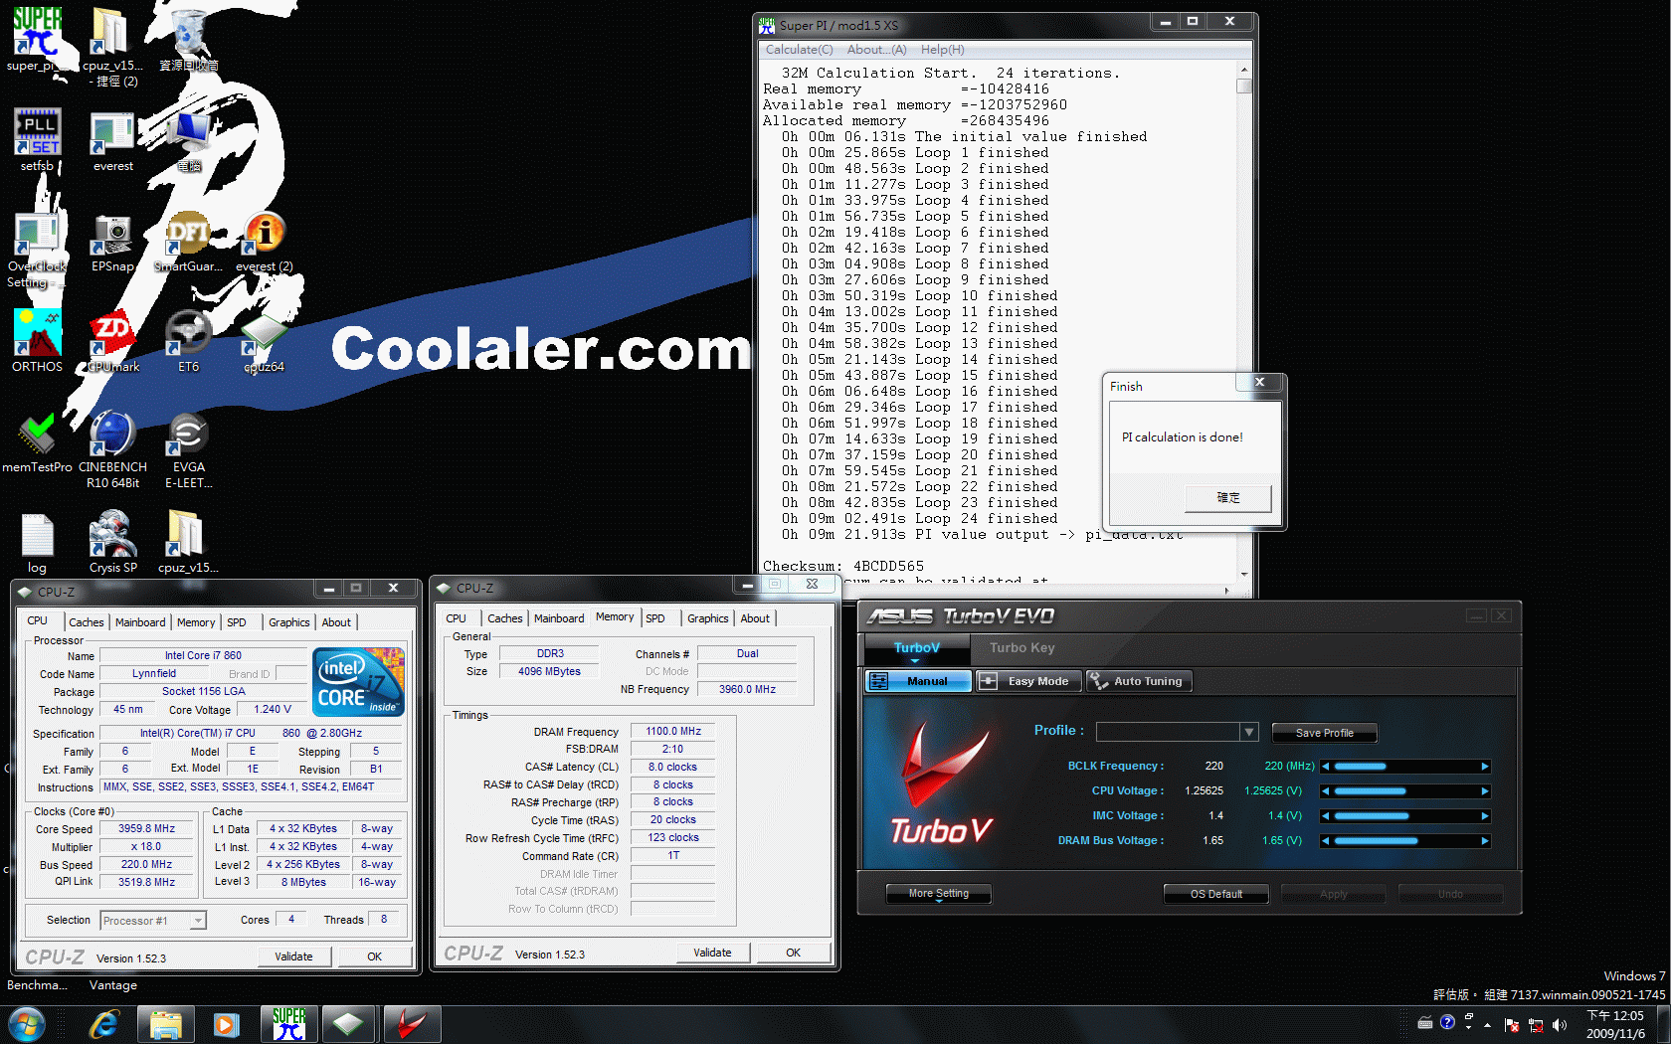Switch to Caches tab in left CPU-Z
Image resolution: width=1671 pixels, height=1044 pixels.
87,622
